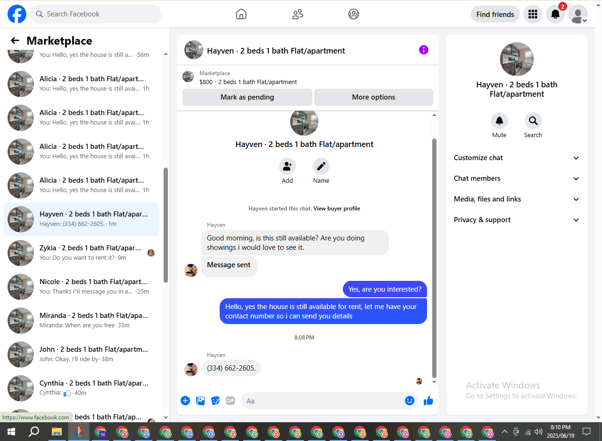Open the volume control in system tray

coord(539,432)
